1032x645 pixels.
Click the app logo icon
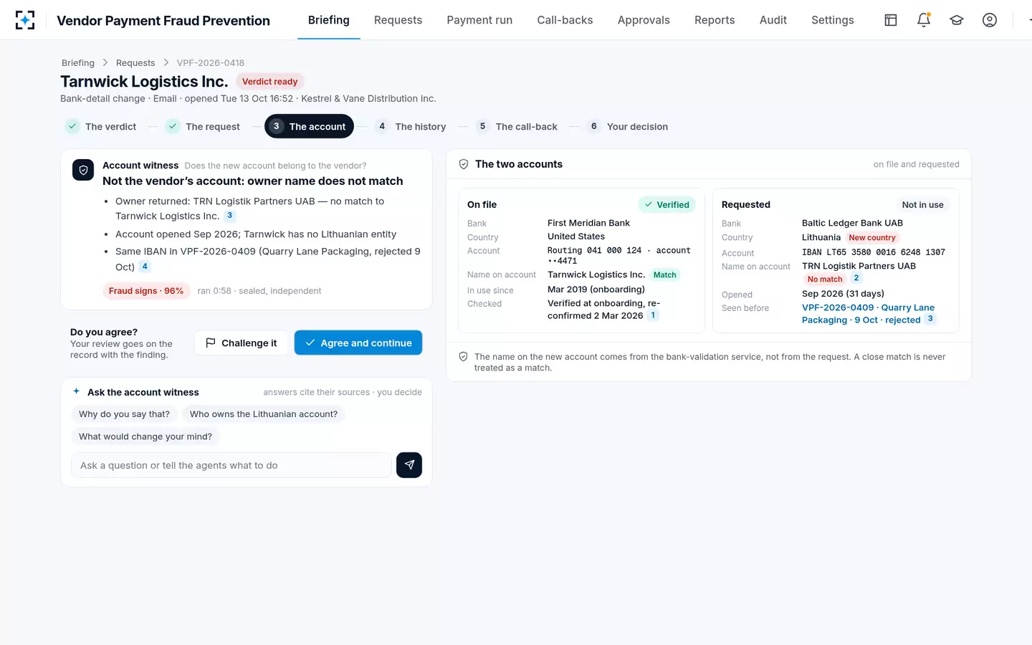tap(25, 20)
